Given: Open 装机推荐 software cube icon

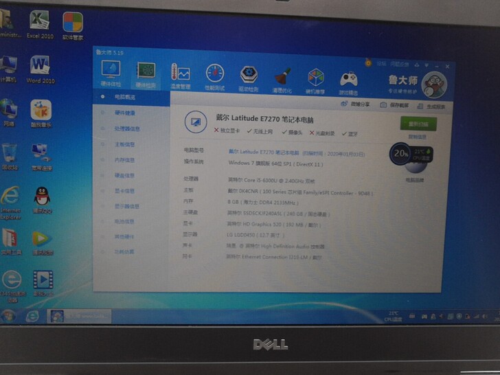Looking at the screenshot, I should point(315,82).
